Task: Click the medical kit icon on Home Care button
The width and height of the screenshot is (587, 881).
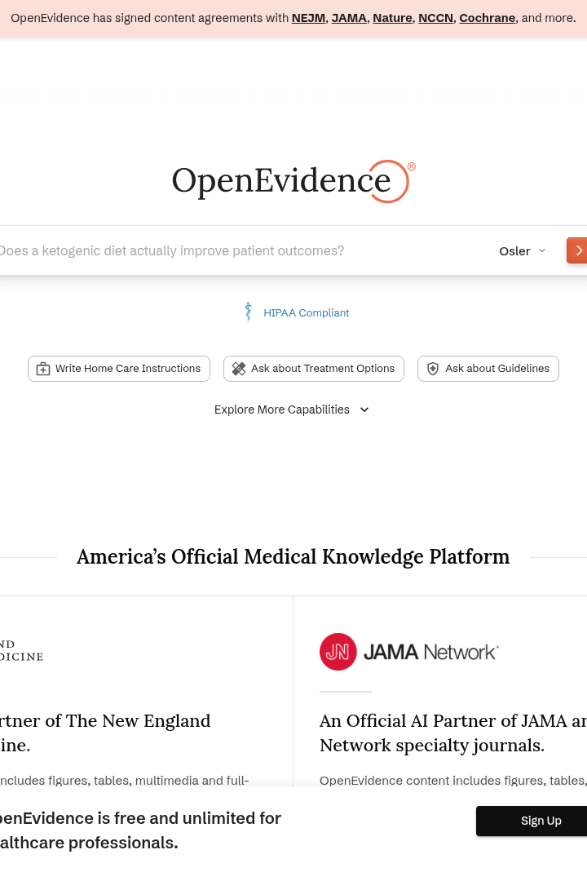Action: 43,369
